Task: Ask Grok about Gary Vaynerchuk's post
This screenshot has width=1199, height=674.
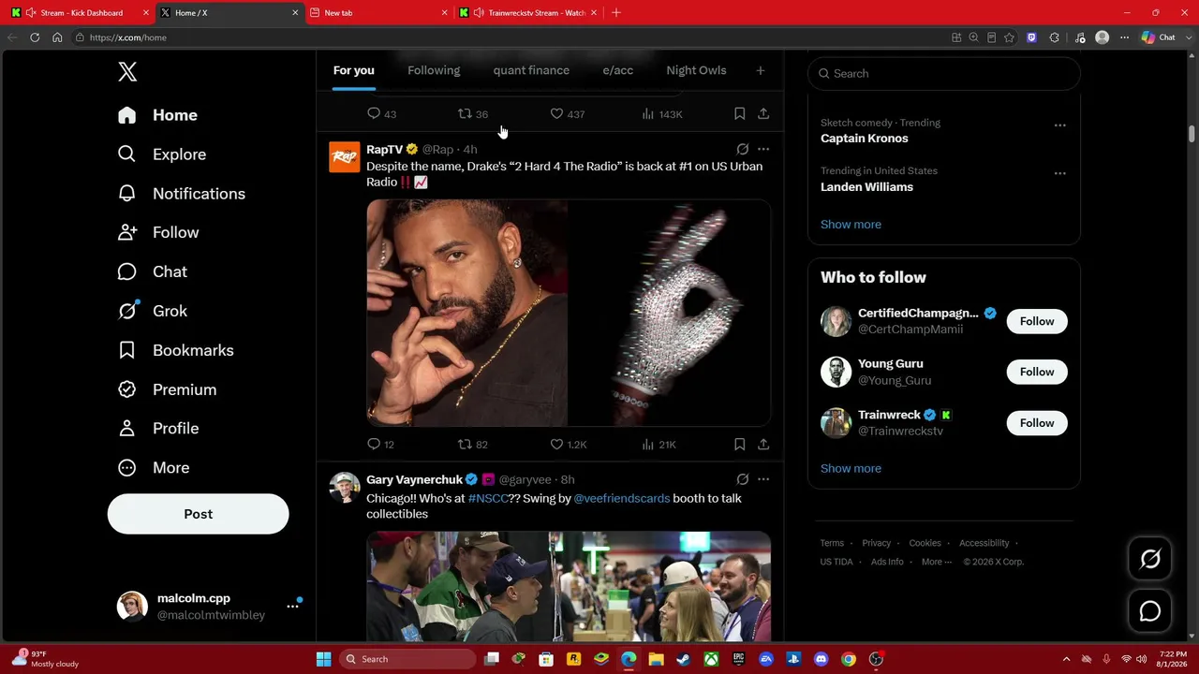Action: pos(742,479)
